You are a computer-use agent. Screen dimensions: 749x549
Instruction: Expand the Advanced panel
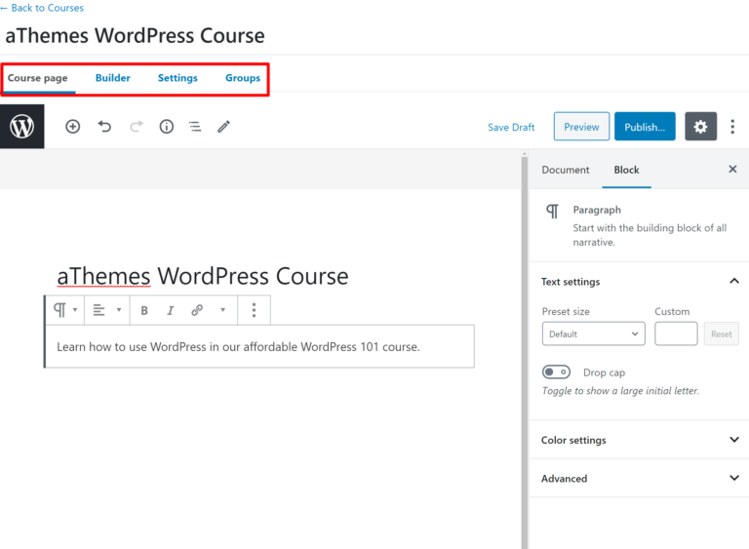click(639, 479)
